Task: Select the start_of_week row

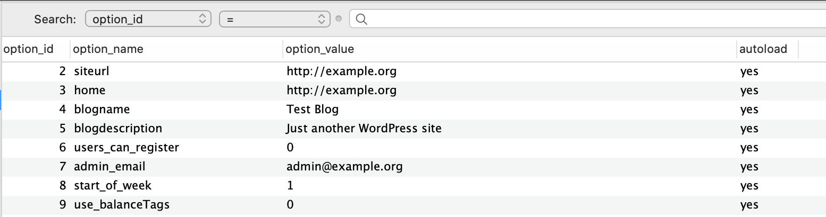Action: pos(413,185)
